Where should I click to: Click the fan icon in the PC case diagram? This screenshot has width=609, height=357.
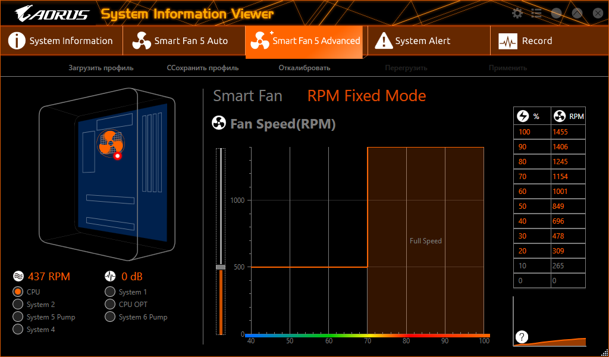(x=110, y=143)
